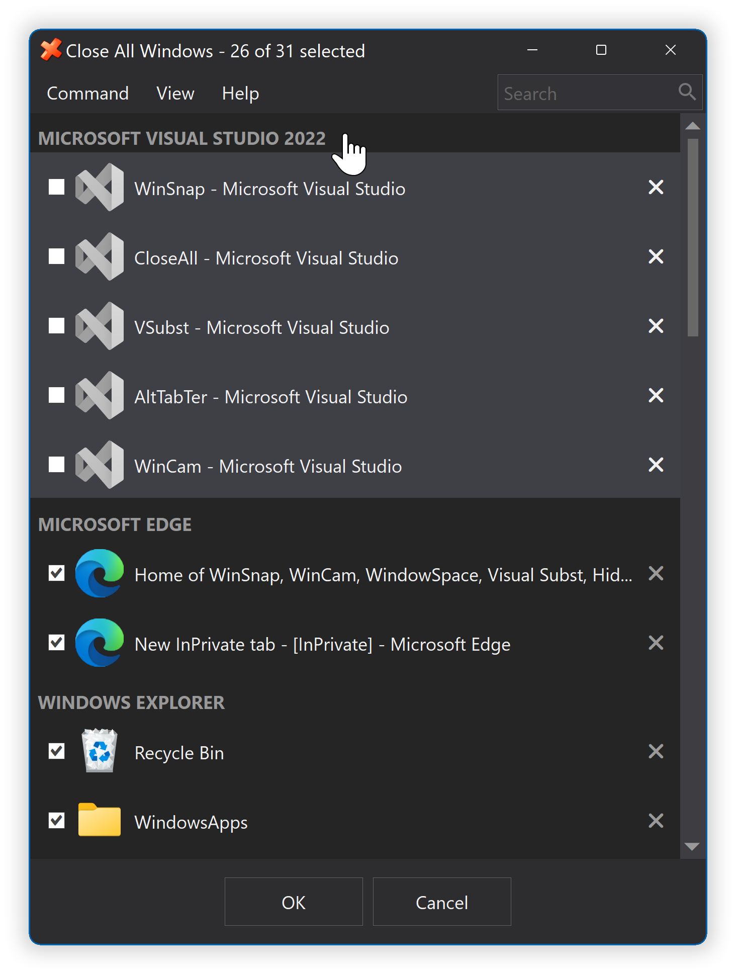Check the WinCam - Microsoft Visual Studio checkbox

pos(57,465)
